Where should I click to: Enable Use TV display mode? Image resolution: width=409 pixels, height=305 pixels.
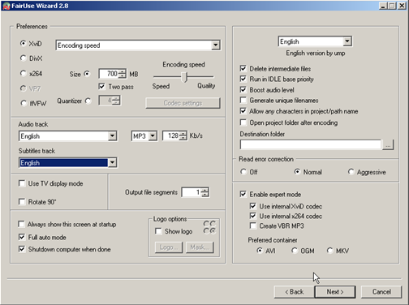click(x=22, y=183)
